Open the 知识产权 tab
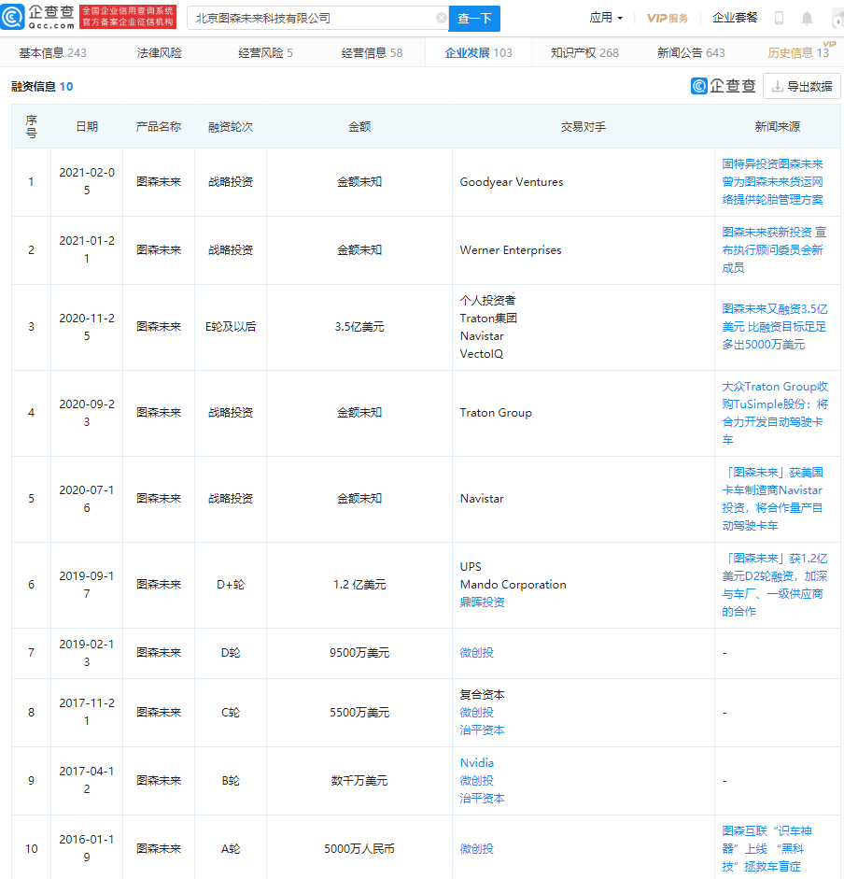 tap(575, 53)
